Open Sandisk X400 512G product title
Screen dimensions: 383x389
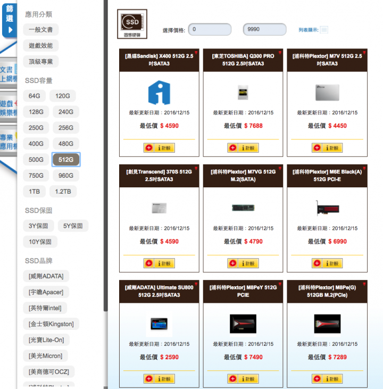159,60
